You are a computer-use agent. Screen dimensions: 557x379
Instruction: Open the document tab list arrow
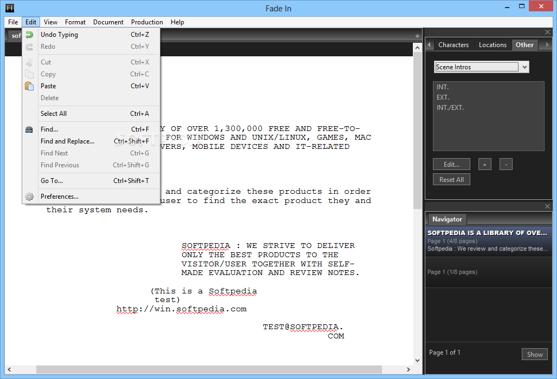[417, 36]
